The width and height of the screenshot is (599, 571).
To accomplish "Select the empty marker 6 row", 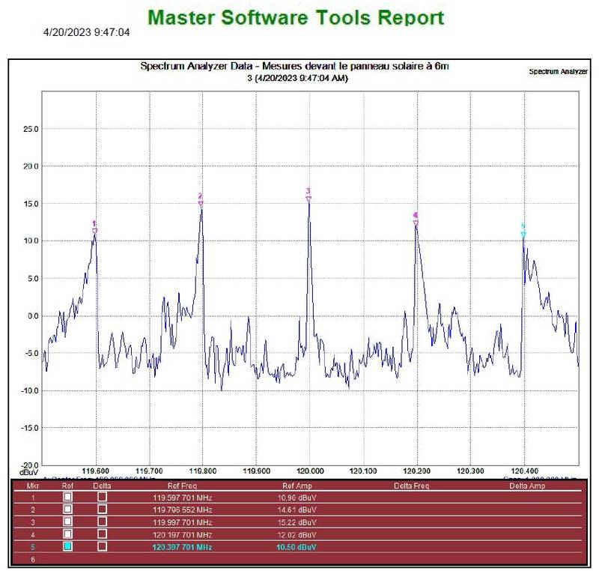I will [299, 559].
